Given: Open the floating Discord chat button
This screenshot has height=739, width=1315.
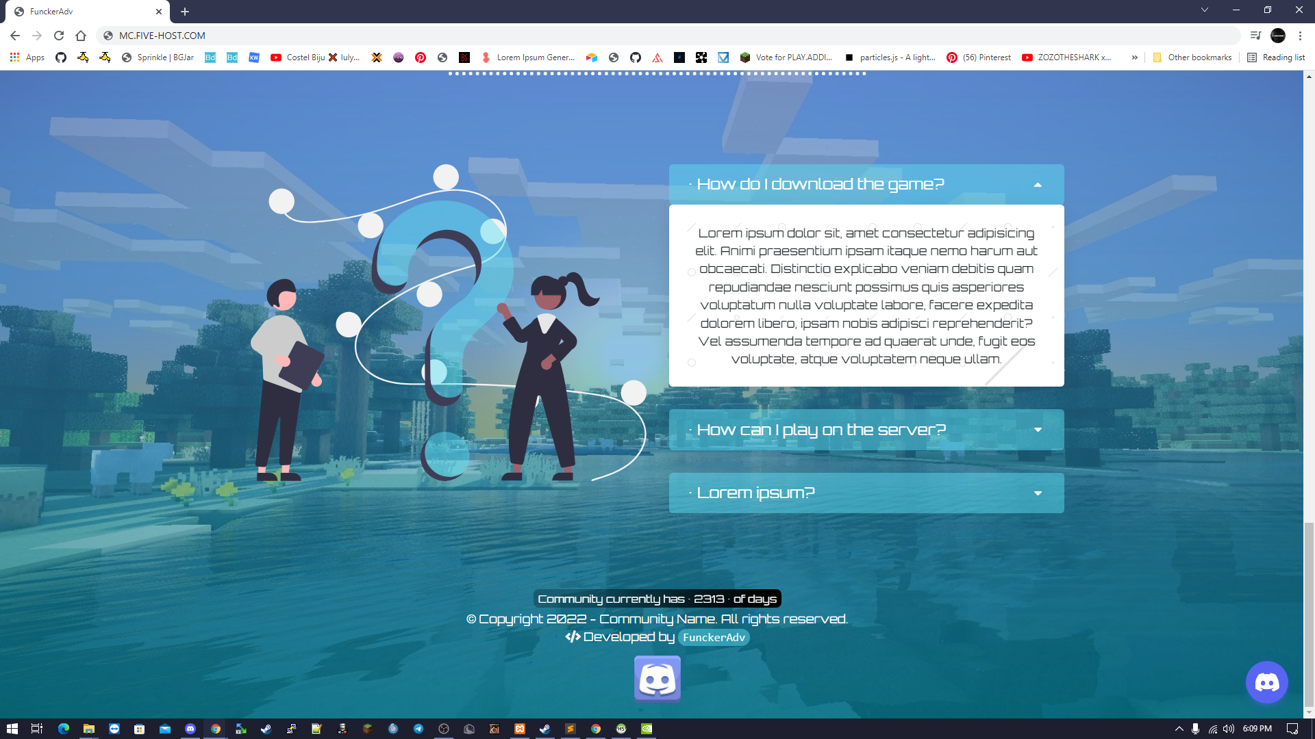Looking at the screenshot, I should click(1266, 682).
